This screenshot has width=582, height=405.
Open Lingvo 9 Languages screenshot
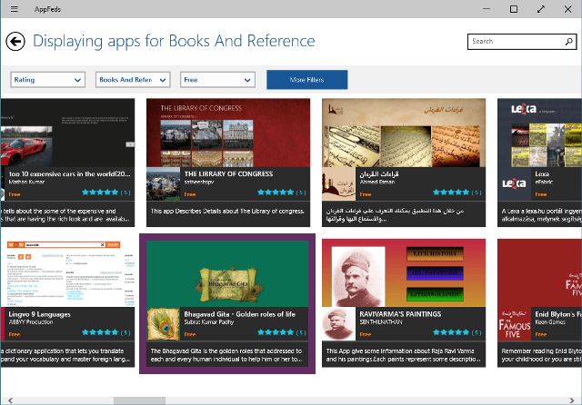click(x=67, y=272)
